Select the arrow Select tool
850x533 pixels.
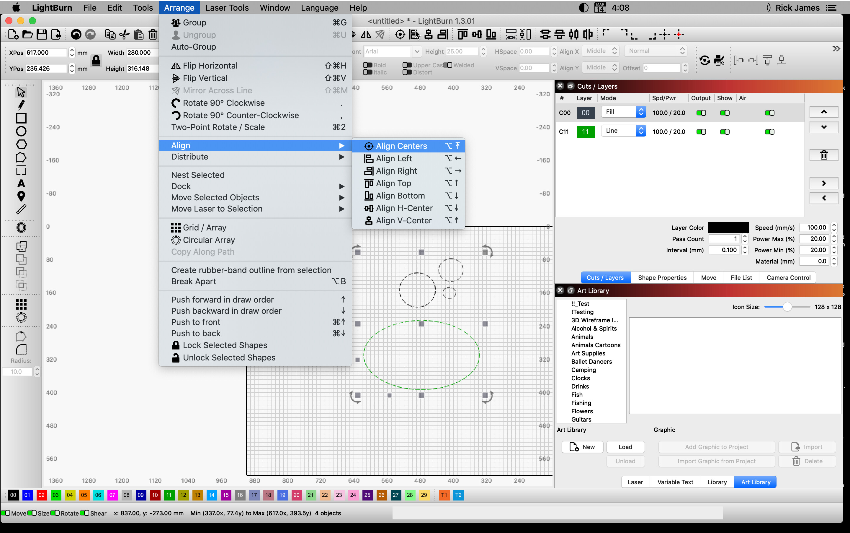pyautogui.click(x=21, y=92)
